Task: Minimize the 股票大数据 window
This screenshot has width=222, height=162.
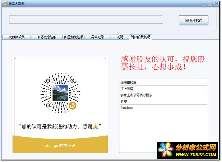Action: (204, 3)
